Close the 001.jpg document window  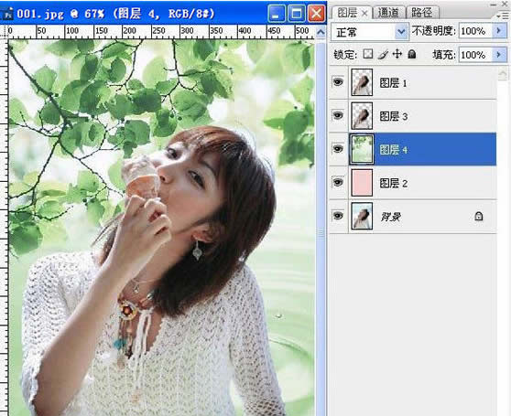tap(316, 14)
